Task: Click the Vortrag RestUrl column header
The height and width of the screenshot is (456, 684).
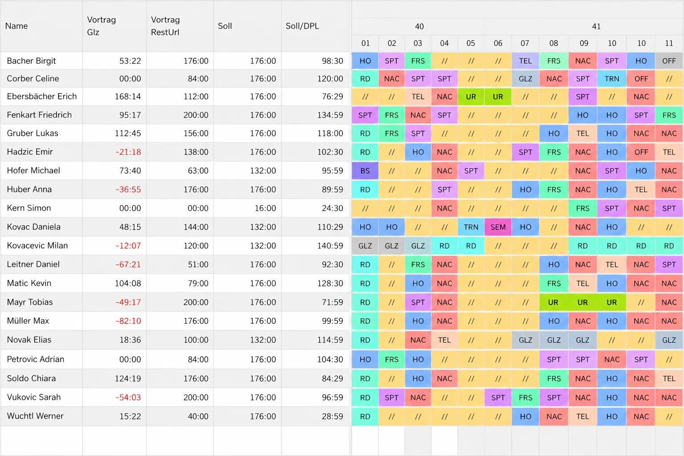Action: tap(180, 26)
